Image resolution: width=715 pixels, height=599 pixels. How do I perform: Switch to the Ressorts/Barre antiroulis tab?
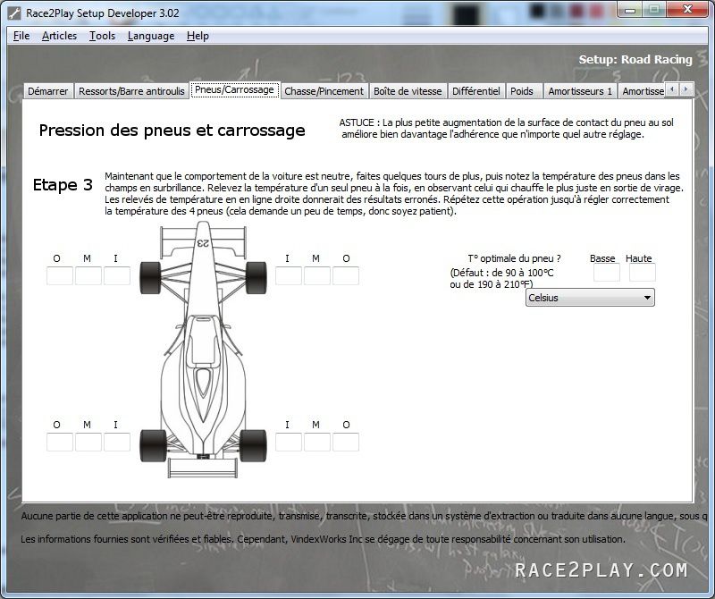(131, 91)
